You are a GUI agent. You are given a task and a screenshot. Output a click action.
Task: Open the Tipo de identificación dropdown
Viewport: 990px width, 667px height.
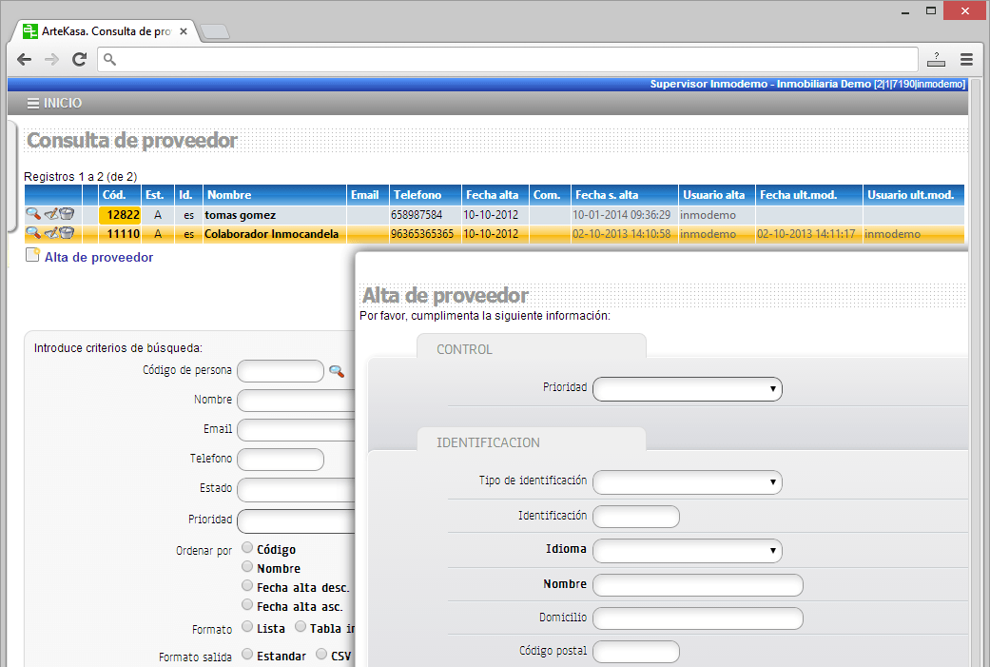pyautogui.click(x=687, y=482)
